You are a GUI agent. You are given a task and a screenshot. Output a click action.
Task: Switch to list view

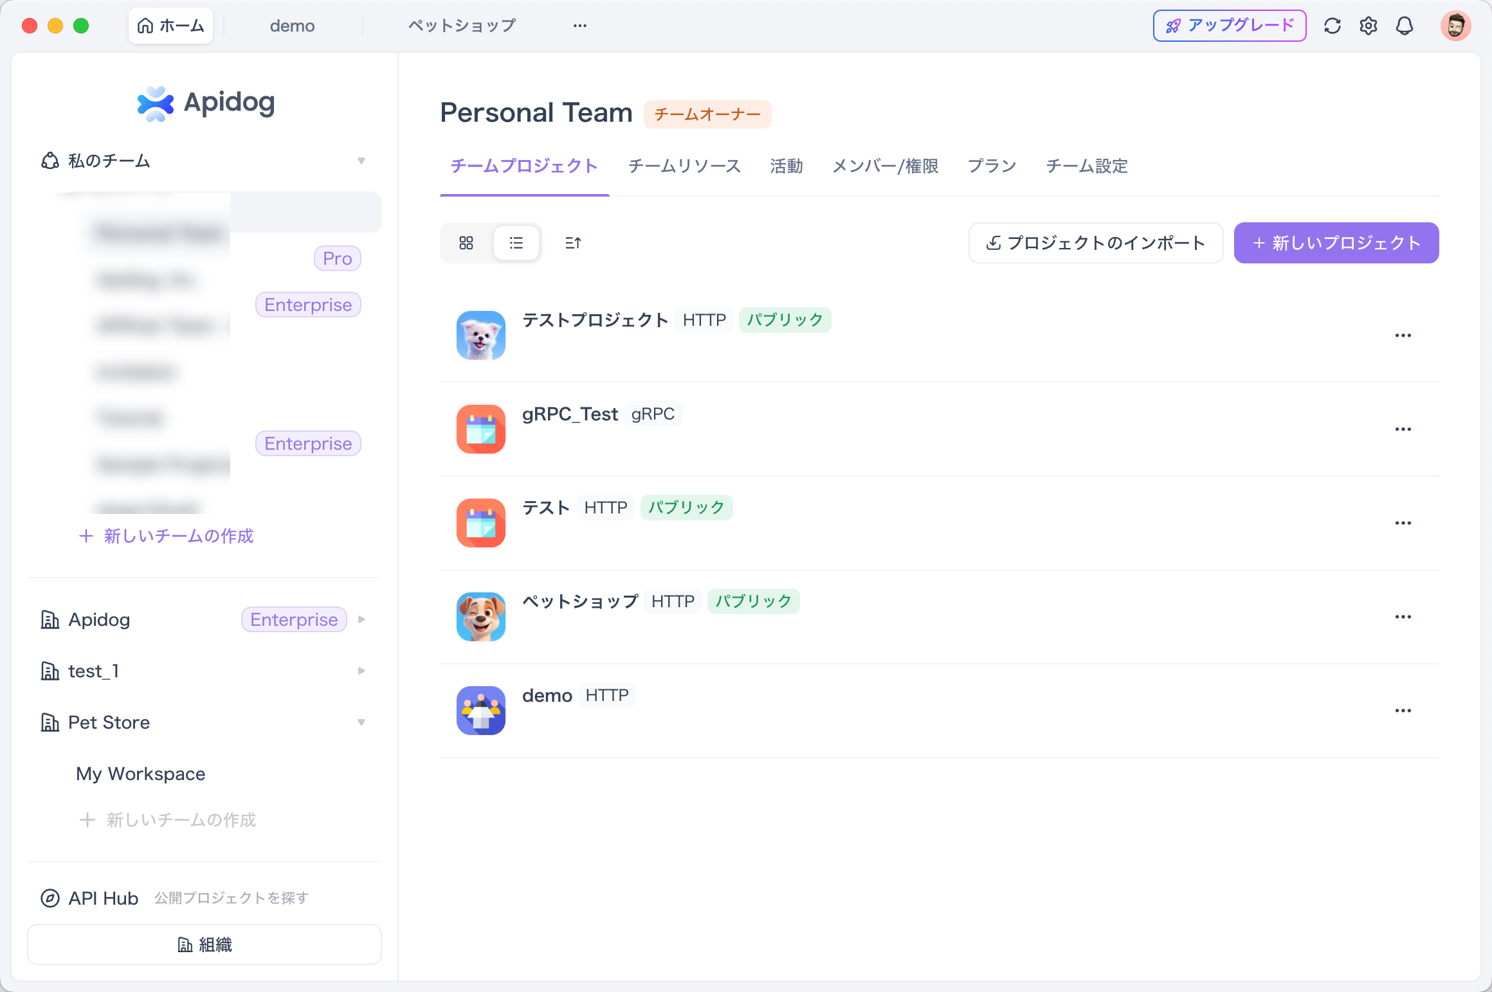[x=516, y=243]
